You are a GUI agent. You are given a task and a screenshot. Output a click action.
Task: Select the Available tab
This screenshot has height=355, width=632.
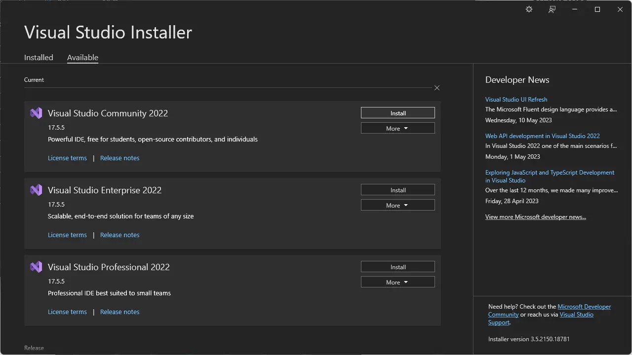pyautogui.click(x=82, y=57)
